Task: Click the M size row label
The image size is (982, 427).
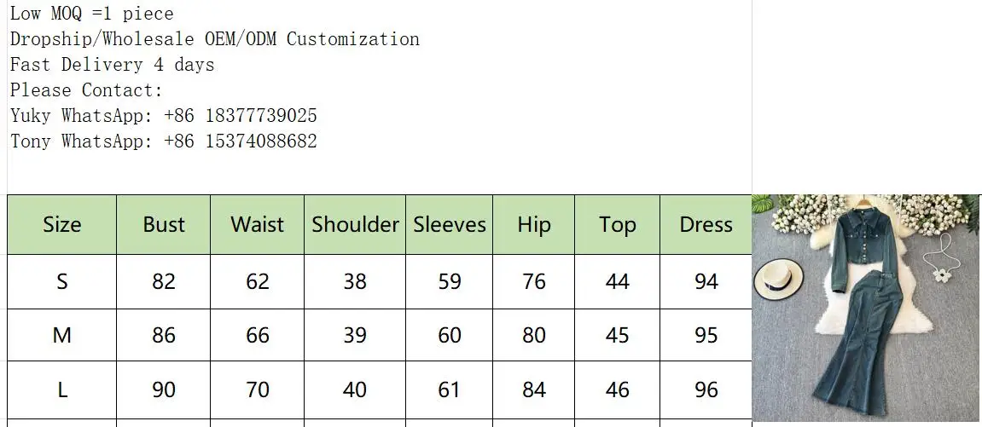Action: tap(61, 335)
